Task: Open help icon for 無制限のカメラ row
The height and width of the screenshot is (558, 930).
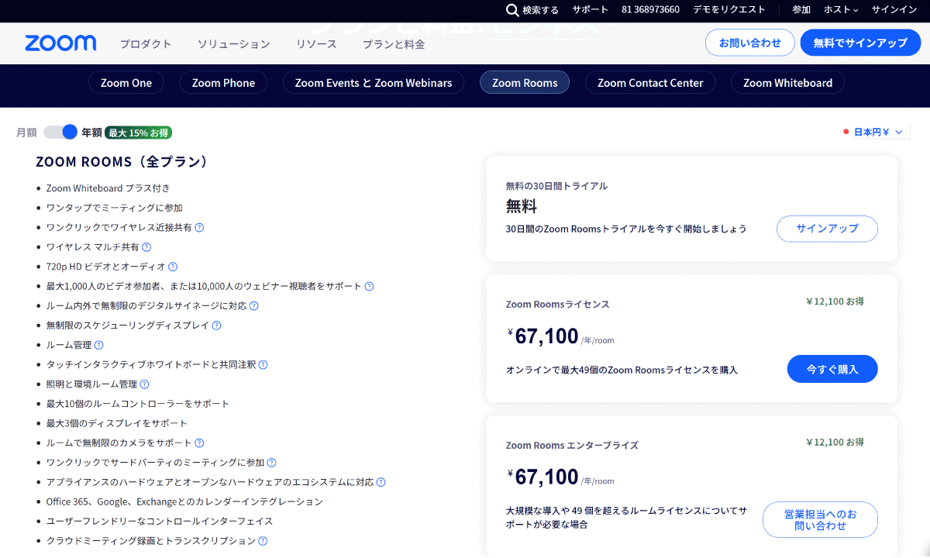Action: (x=199, y=443)
